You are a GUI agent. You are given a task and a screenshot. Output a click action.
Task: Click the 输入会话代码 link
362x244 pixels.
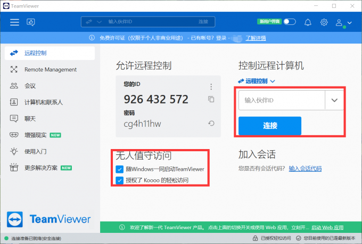[x=305, y=169]
